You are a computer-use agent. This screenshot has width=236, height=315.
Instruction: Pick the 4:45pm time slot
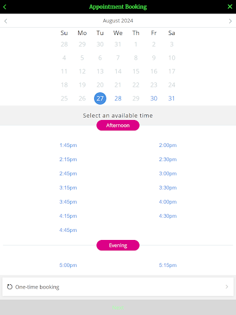[68, 230]
